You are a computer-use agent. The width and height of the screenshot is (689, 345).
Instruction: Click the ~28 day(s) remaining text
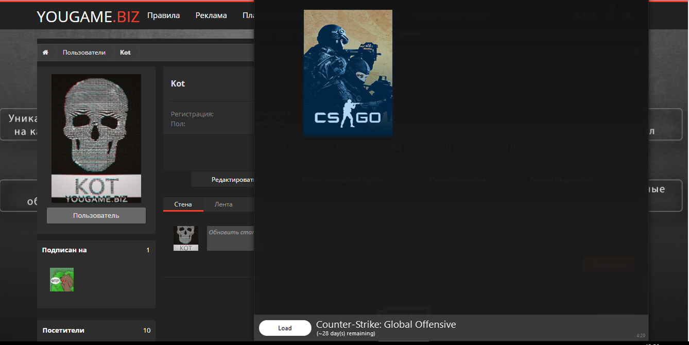click(x=346, y=334)
